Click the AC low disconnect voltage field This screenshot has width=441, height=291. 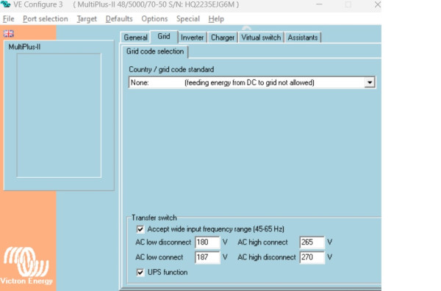pyautogui.click(x=207, y=242)
